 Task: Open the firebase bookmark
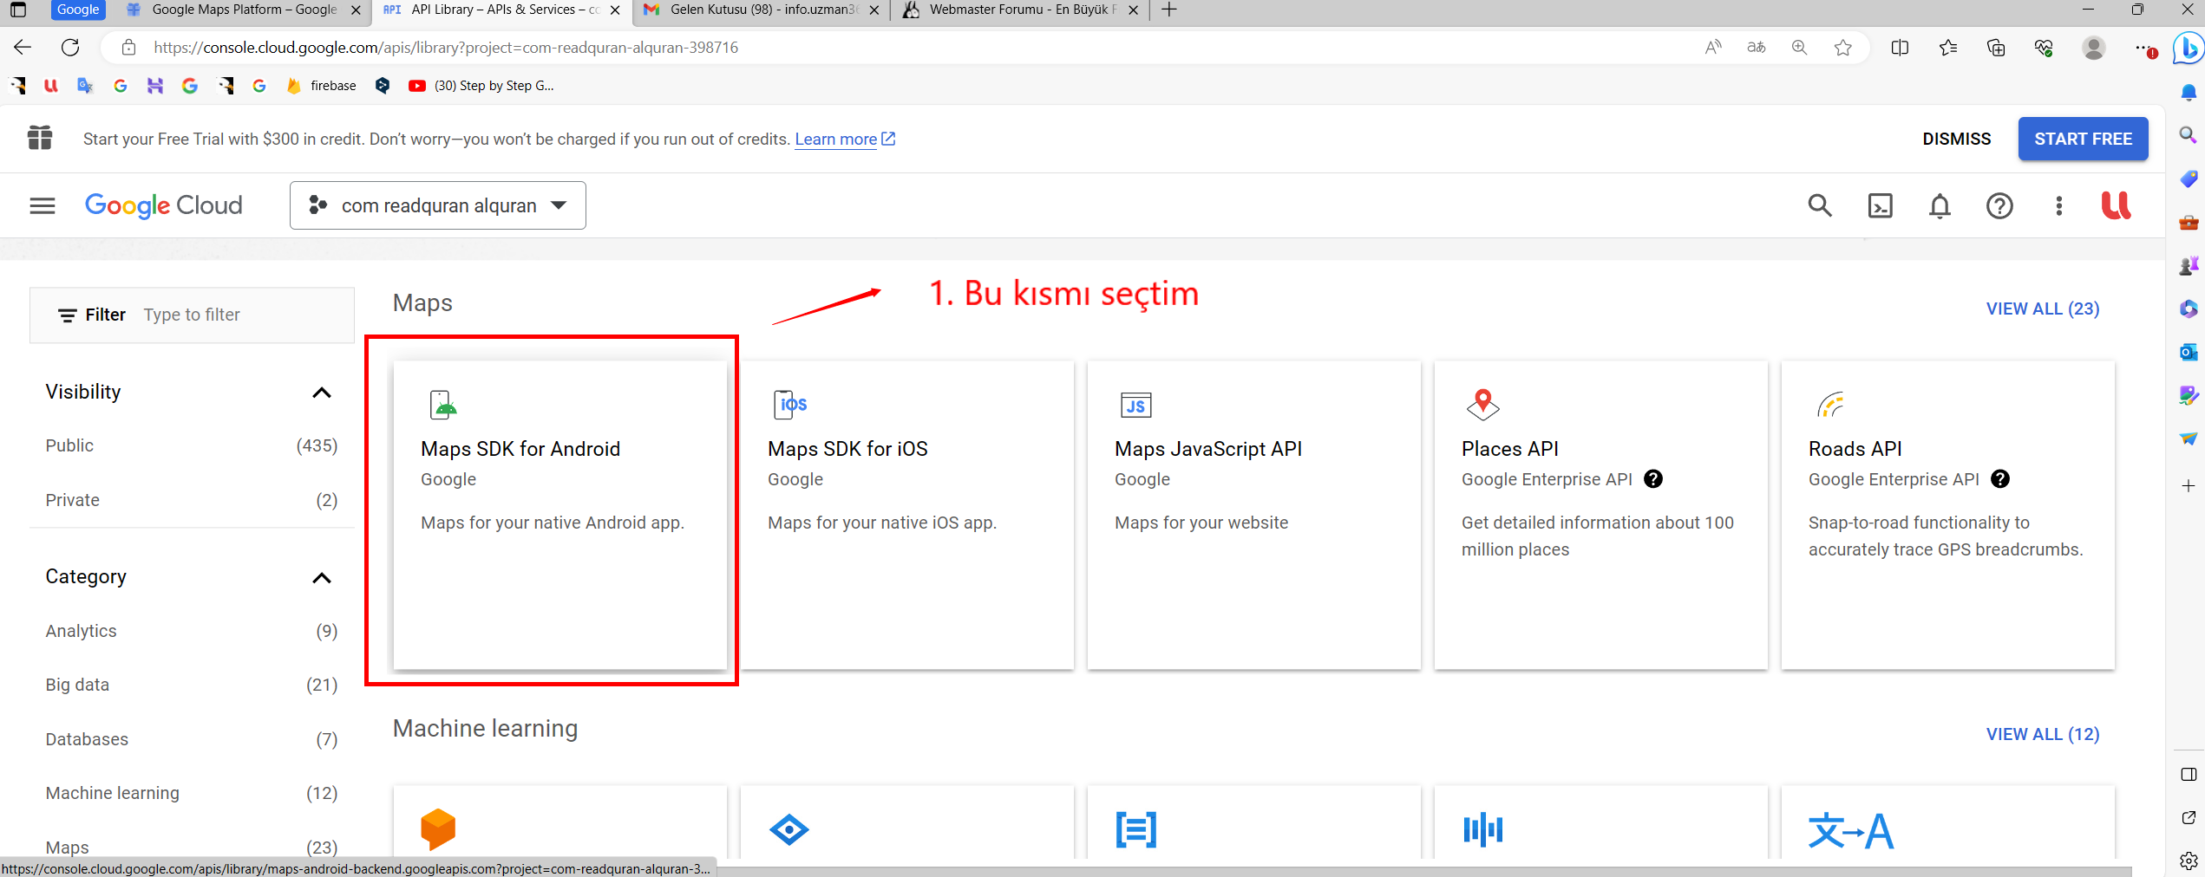(x=322, y=85)
